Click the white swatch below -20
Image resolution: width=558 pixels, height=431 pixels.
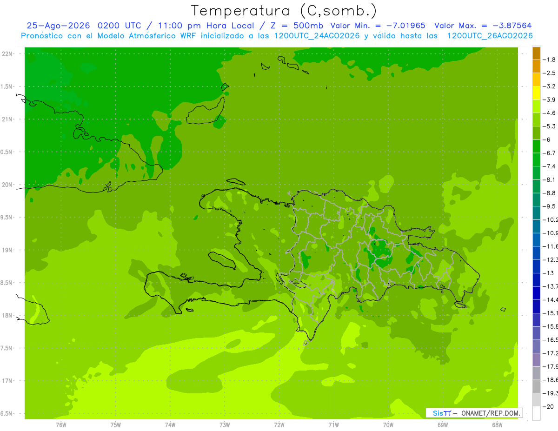[x=536, y=413]
